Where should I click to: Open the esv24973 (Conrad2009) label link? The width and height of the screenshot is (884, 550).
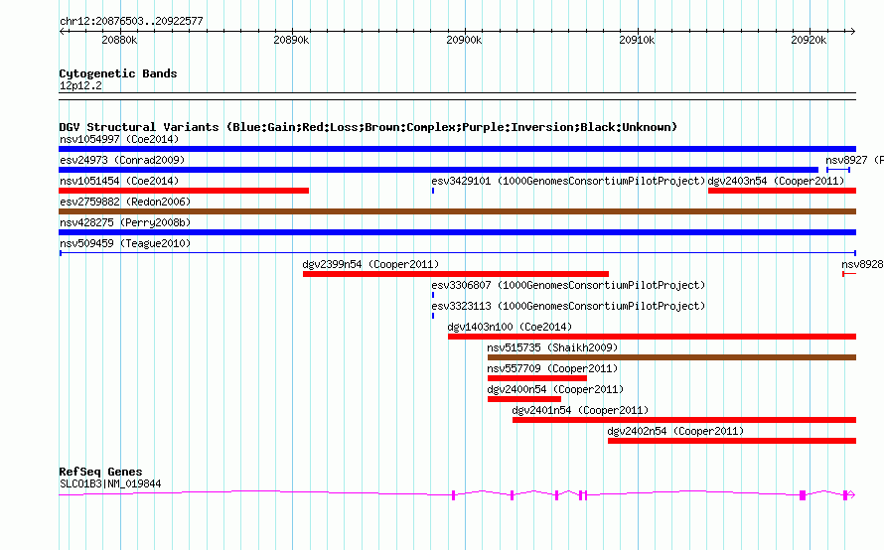tap(122, 160)
